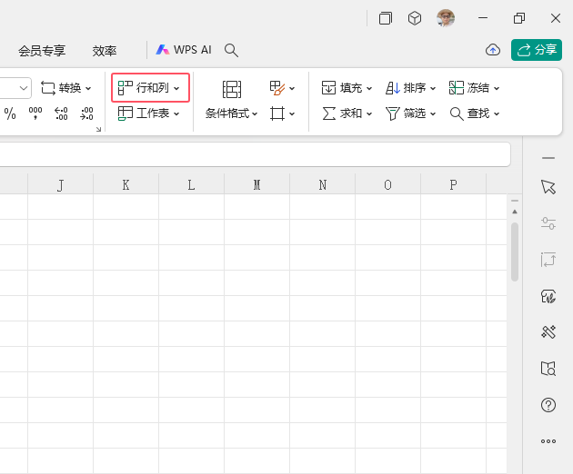Select column K header
Image resolution: width=573 pixels, height=474 pixels.
(126, 184)
